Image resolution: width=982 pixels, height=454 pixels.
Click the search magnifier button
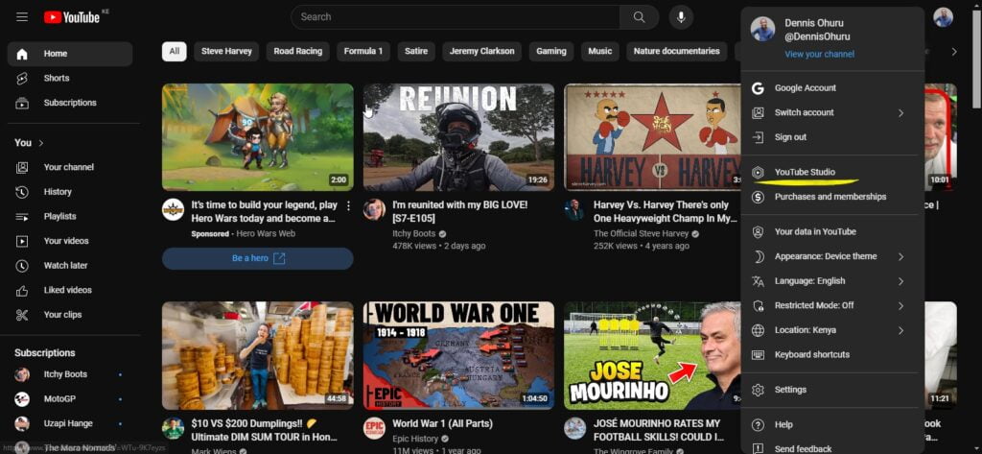[x=639, y=17]
